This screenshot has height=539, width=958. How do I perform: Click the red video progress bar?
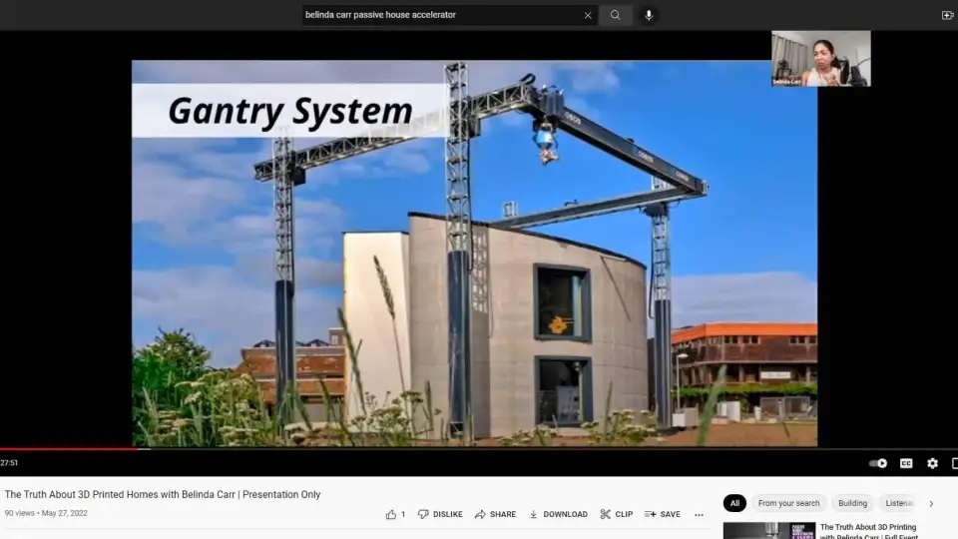(70, 448)
